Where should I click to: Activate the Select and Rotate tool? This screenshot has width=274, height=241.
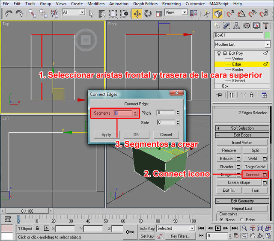click(x=148, y=13)
